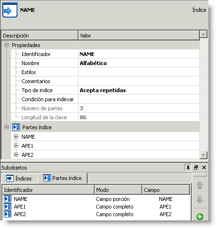216x228 pixels.
Task: Click the Longitud de la clave value 86
Action: pyautogui.click(x=139, y=117)
